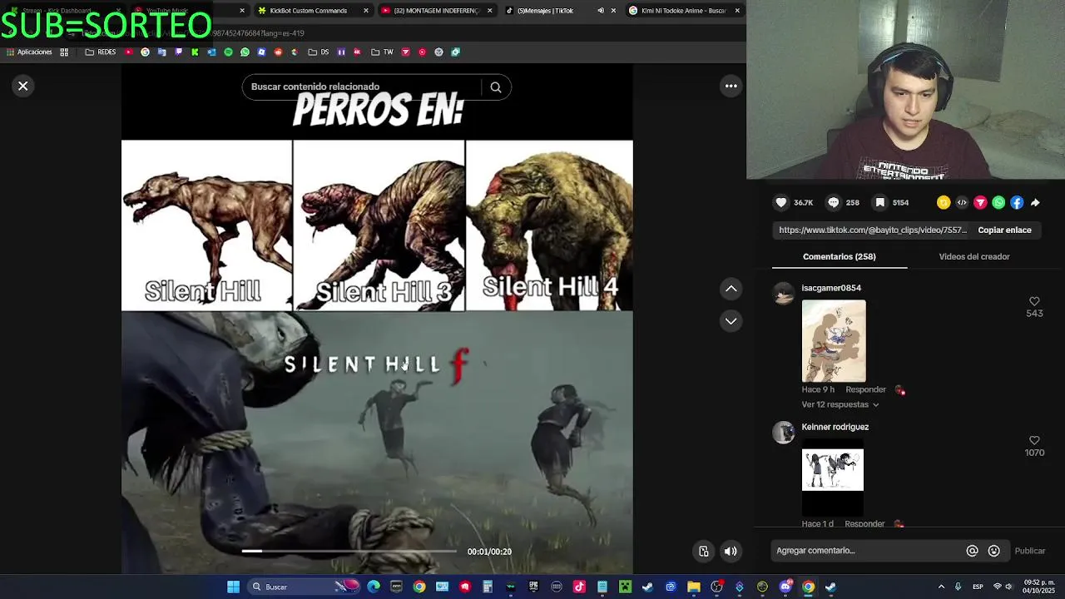Switch to Kimi Ni Todoke Anime browser tab
The height and width of the screenshot is (599, 1065).
(682, 11)
